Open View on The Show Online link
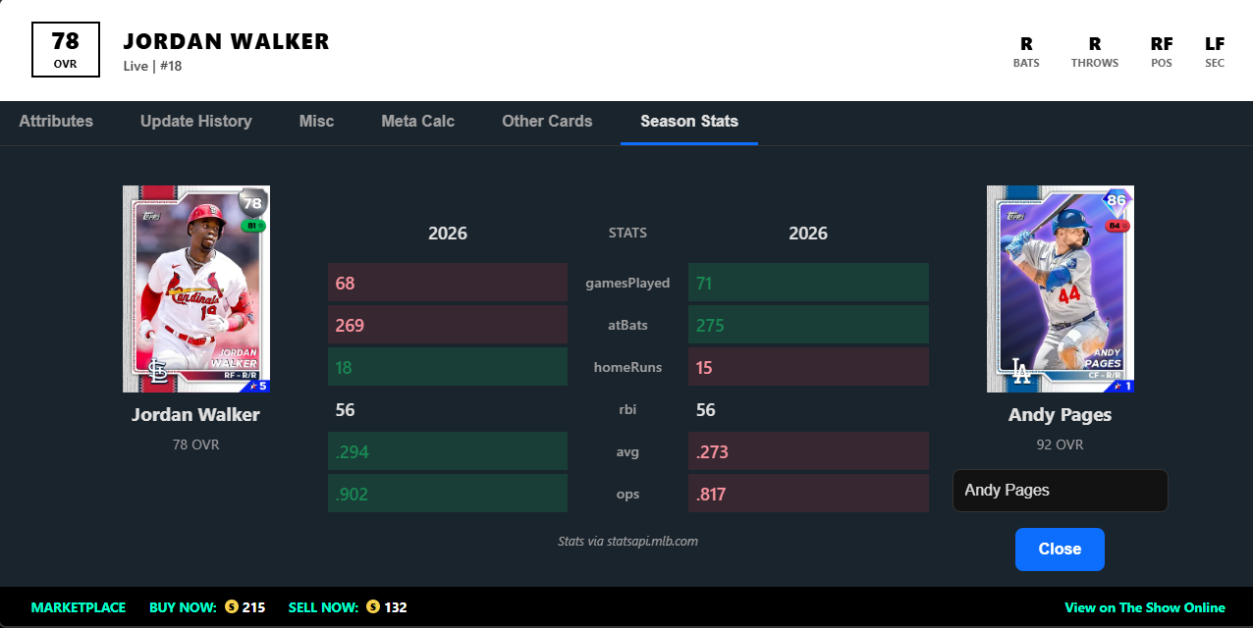This screenshot has height=628, width=1253. (1145, 607)
